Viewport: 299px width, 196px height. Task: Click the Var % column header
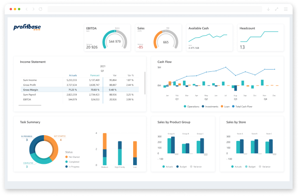pos(131,75)
